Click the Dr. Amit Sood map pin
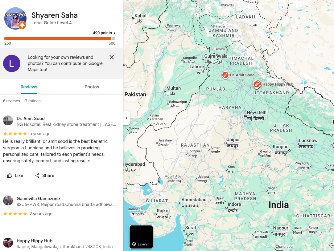This screenshot has height=251, width=334. [225, 75]
